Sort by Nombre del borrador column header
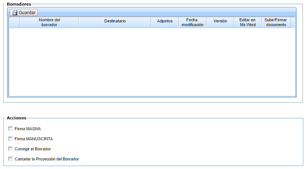 [49, 22]
